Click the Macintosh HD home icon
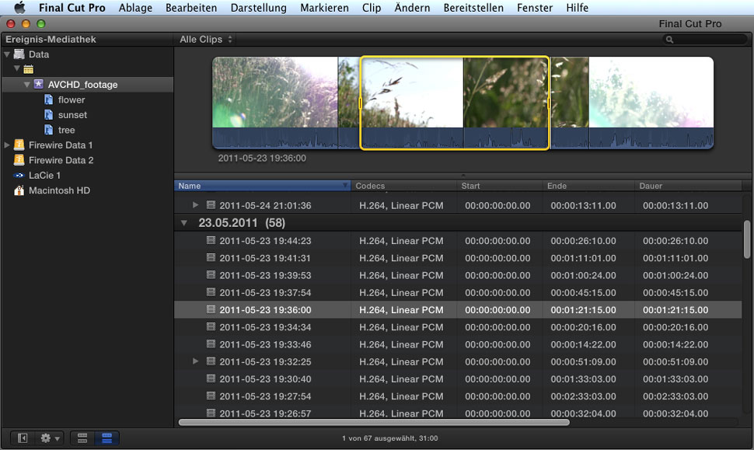This screenshot has height=450, width=754. click(x=19, y=190)
